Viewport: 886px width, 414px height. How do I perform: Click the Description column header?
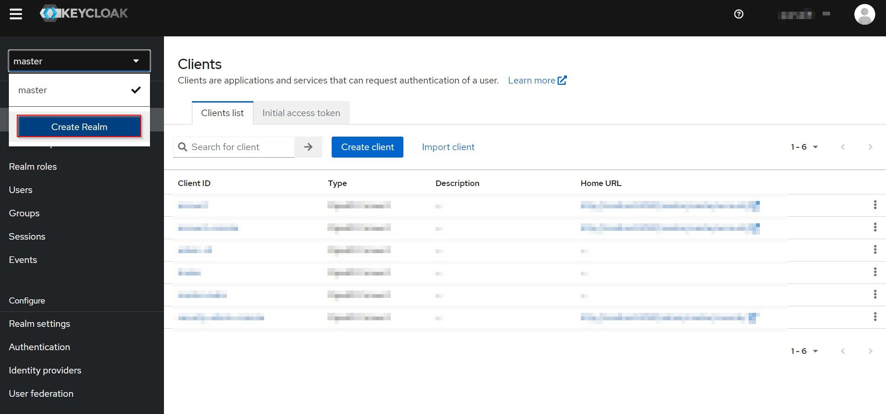(457, 183)
